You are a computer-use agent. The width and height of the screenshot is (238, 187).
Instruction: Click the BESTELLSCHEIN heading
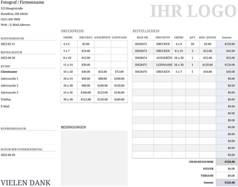pyautogui.click(x=146, y=31)
